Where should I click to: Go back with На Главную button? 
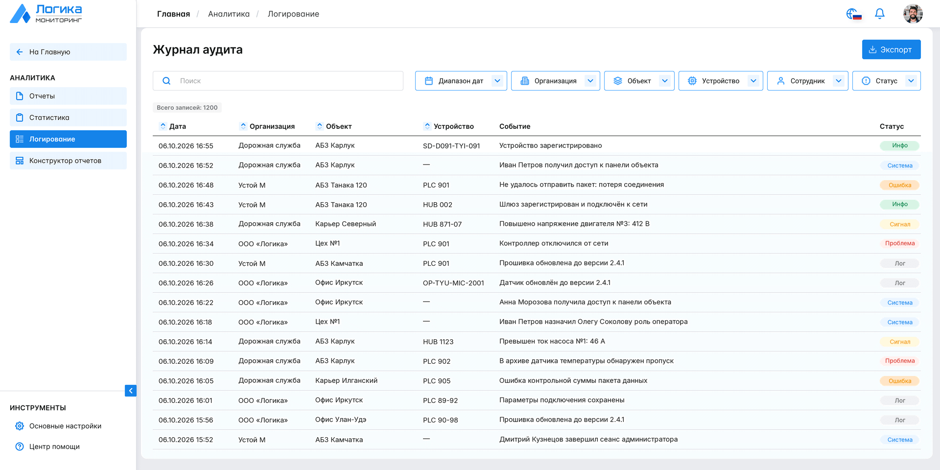pyautogui.click(x=68, y=52)
